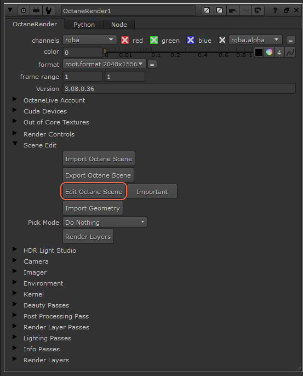Expand the Beauty Passes group

click(x=15, y=304)
